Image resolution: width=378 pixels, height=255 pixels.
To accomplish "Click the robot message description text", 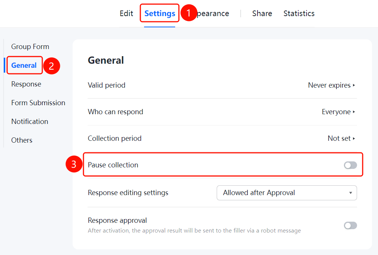I will click(194, 231).
